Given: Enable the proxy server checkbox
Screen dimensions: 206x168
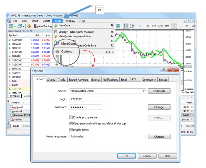Looking at the screenshot, I should 71,117.
